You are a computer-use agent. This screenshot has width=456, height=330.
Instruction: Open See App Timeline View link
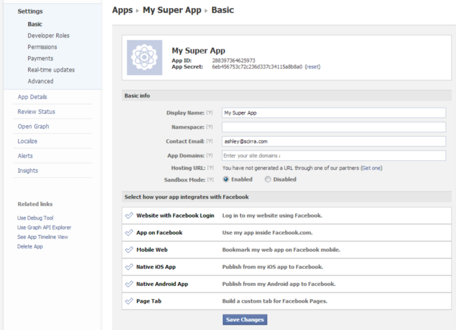pos(42,237)
